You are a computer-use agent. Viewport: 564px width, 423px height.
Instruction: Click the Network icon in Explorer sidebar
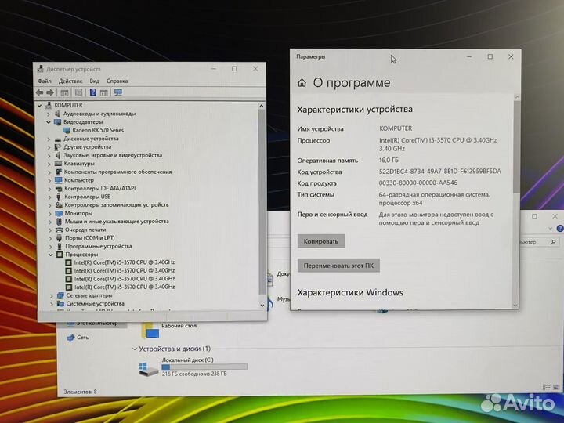(70, 338)
